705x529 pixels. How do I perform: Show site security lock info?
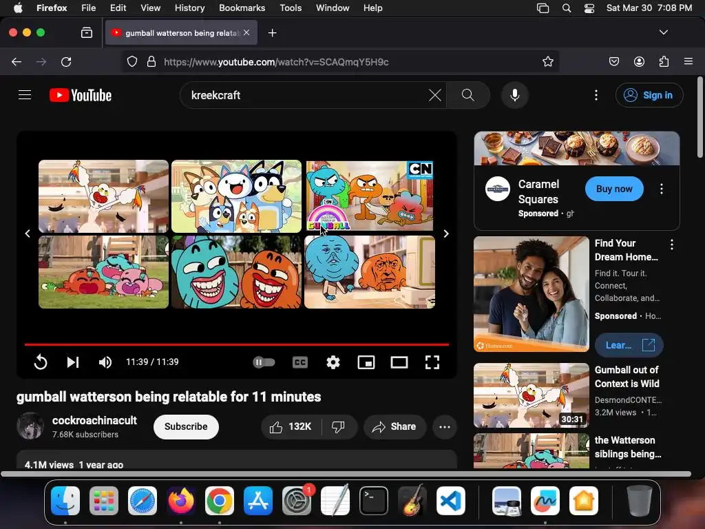click(151, 61)
